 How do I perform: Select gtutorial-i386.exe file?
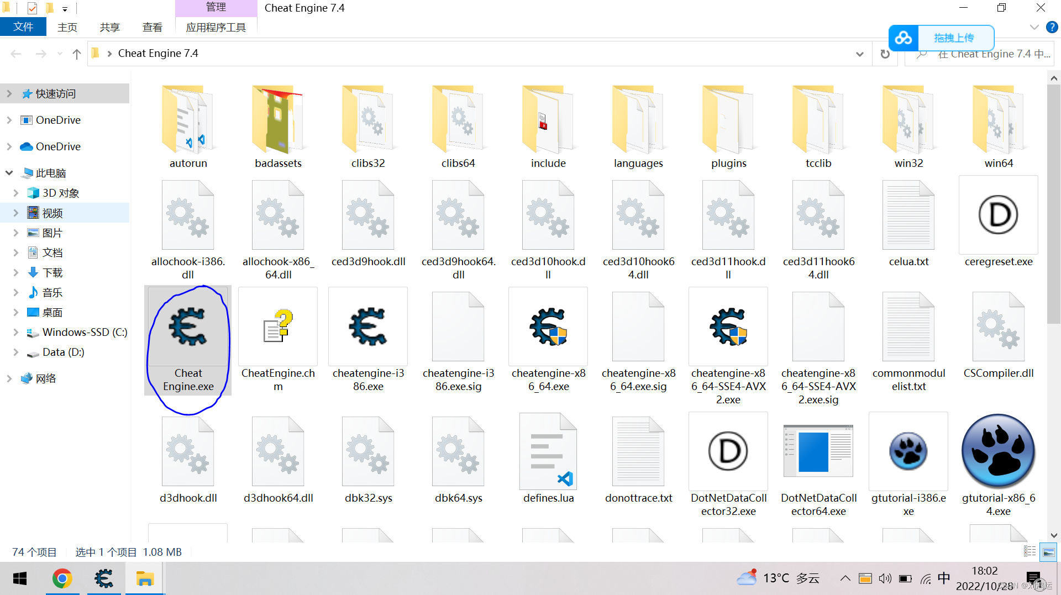point(908,465)
